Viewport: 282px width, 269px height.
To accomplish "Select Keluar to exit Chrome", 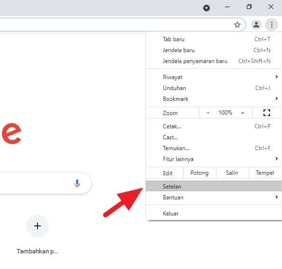I will [x=214, y=214].
